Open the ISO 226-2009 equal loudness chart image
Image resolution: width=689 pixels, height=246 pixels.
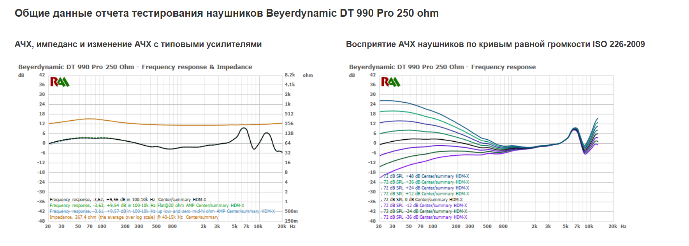[x=489, y=146]
